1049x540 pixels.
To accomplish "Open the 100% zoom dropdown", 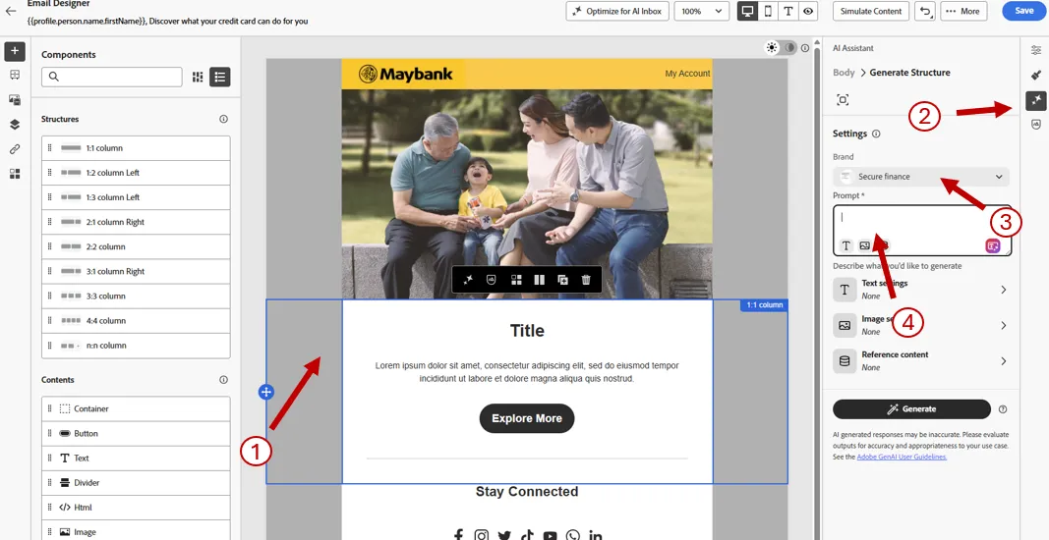I will (x=702, y=11).
